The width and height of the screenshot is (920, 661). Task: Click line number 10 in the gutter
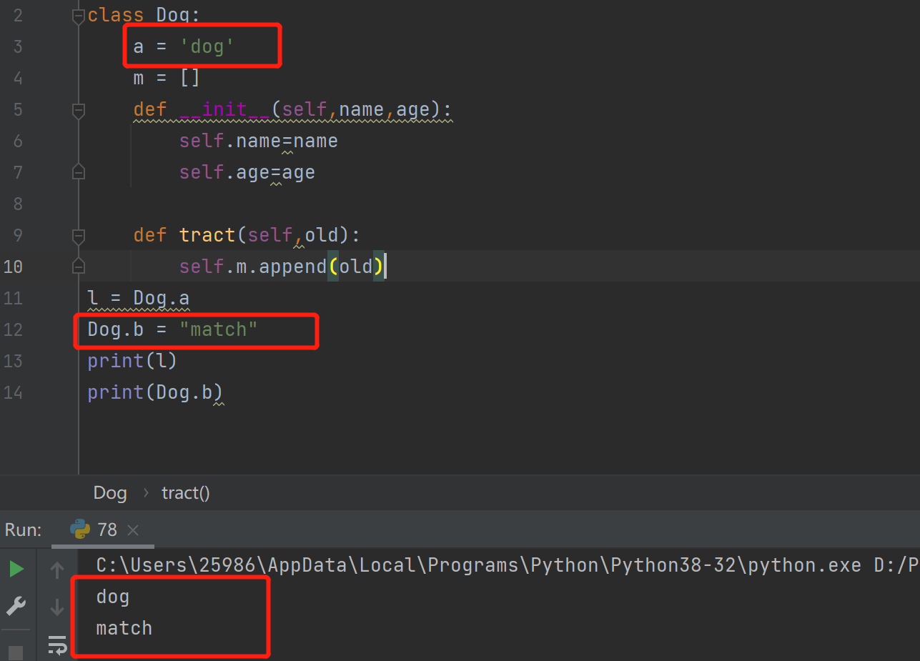pyautogui.click(x=13, y=266)
